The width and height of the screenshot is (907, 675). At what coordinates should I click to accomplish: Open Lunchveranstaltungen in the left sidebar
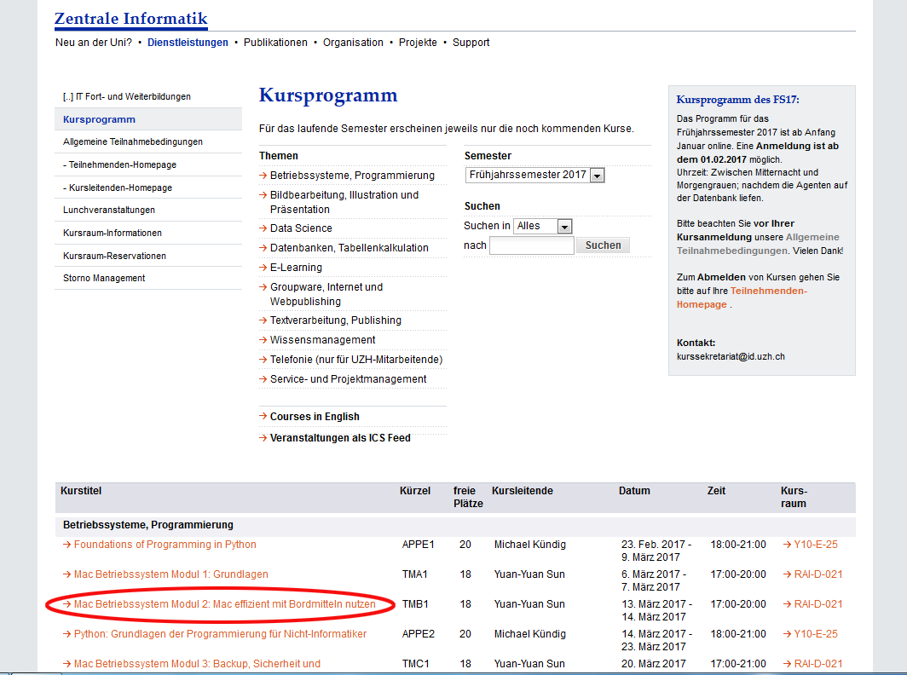pyautogui.click(x=109, y=210)
